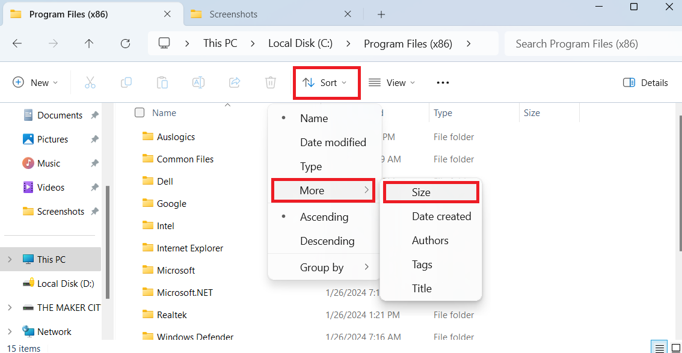The height and width of the screenshot is (353, 682).
Task: Click the navigation pane scrollbar
Action: point(108,242)
